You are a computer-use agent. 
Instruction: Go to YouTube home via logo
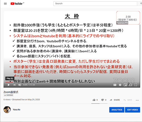coord(16,4)
